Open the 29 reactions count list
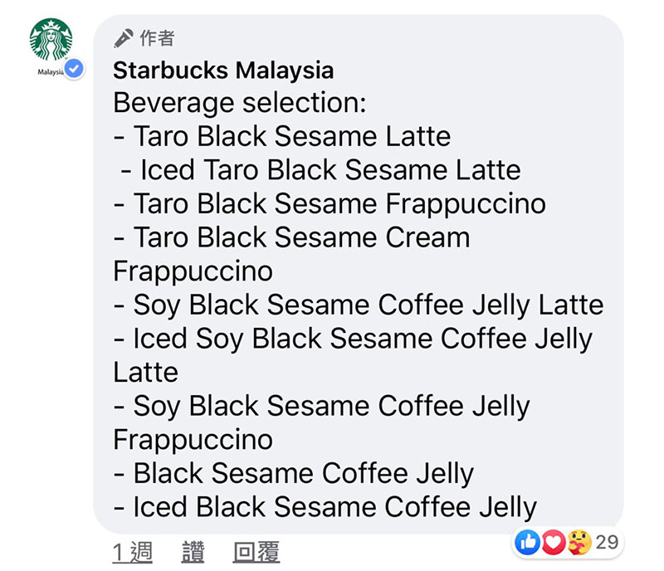The height and width of the screenshot is (571, 664). coord(607,542)
